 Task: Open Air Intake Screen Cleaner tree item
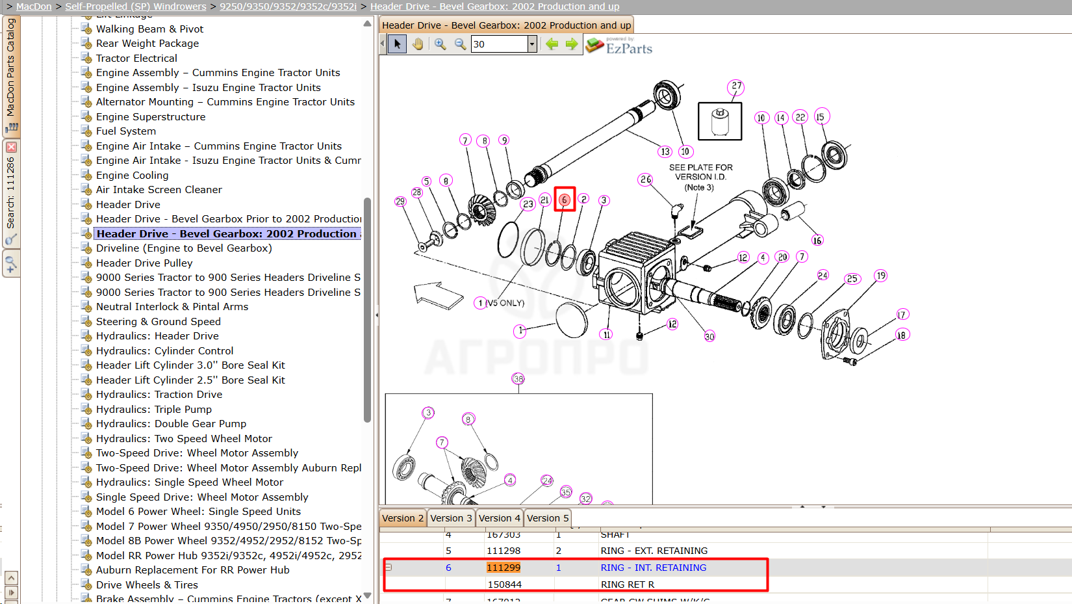pyautogui.click(x=159, y=190)
